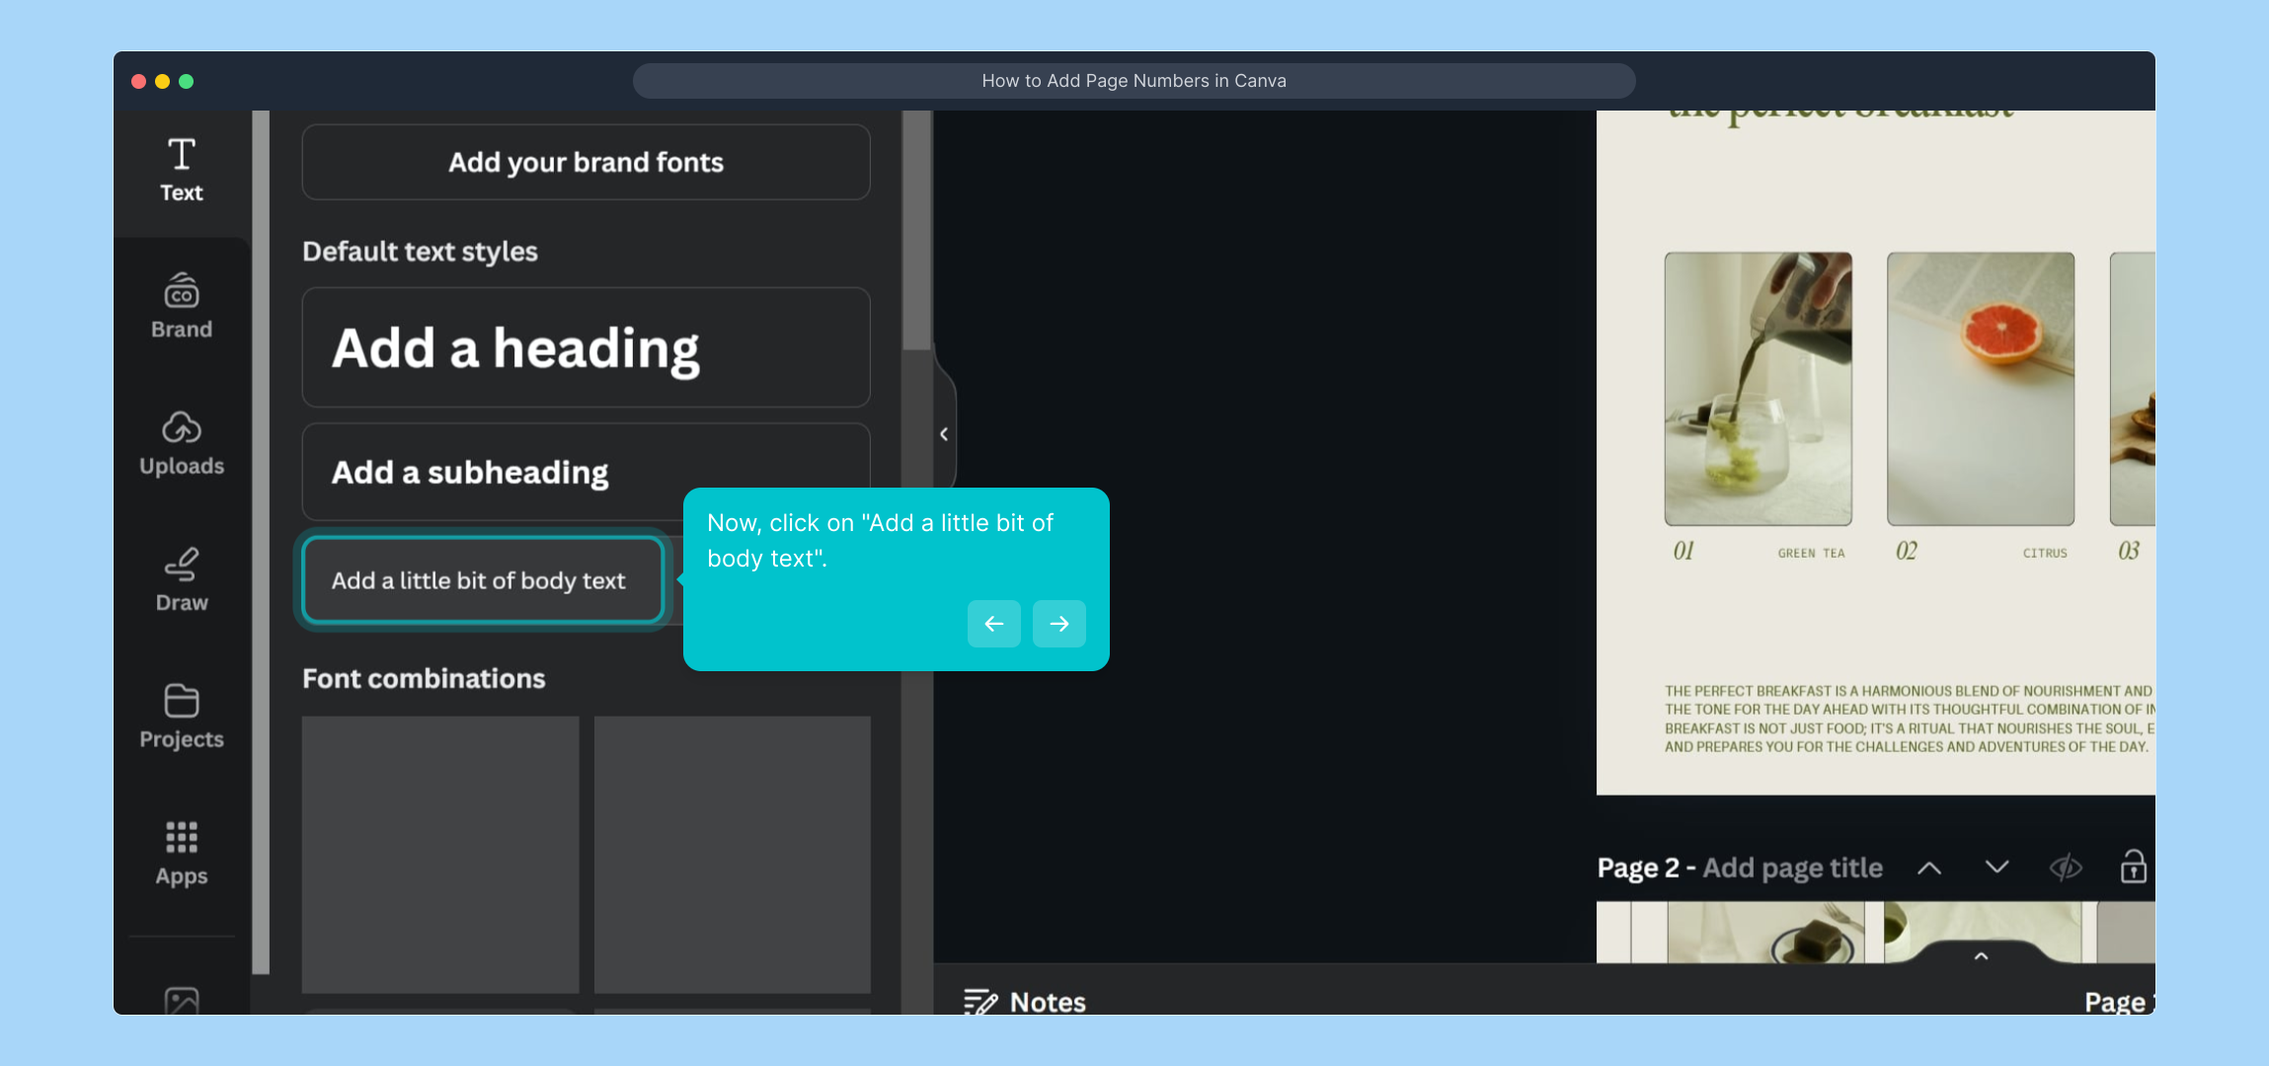
Task: Collapse the side panel with arrow handle
Action: pos(944,434)
